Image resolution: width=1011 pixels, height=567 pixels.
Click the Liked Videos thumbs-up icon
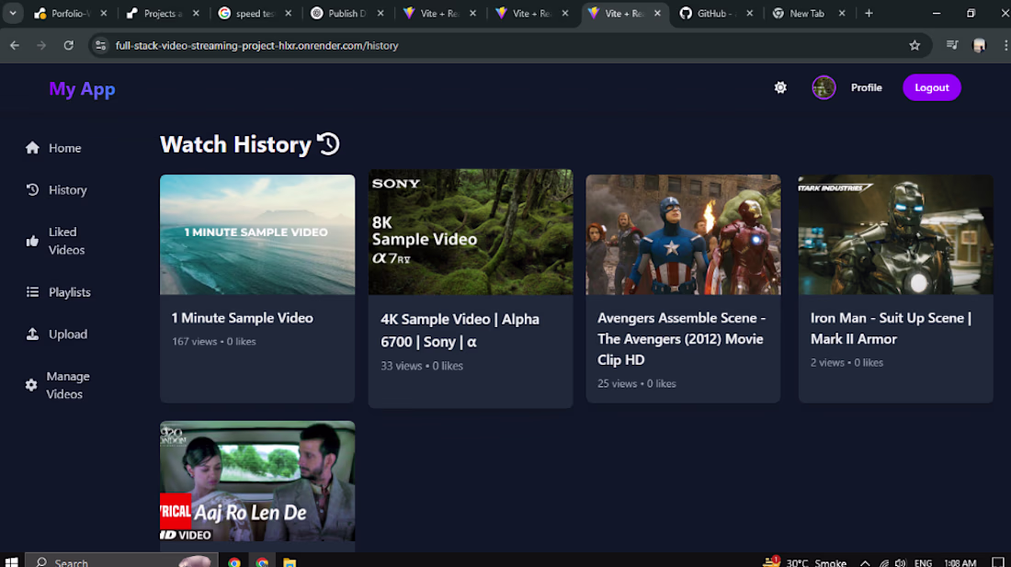pos(32,241)
